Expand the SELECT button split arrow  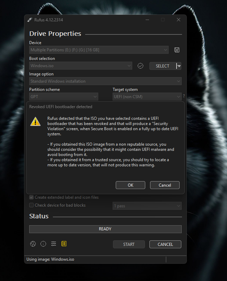pos(179,66)
